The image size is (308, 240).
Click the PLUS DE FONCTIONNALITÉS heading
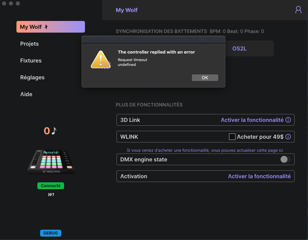(x=149, y=105)
